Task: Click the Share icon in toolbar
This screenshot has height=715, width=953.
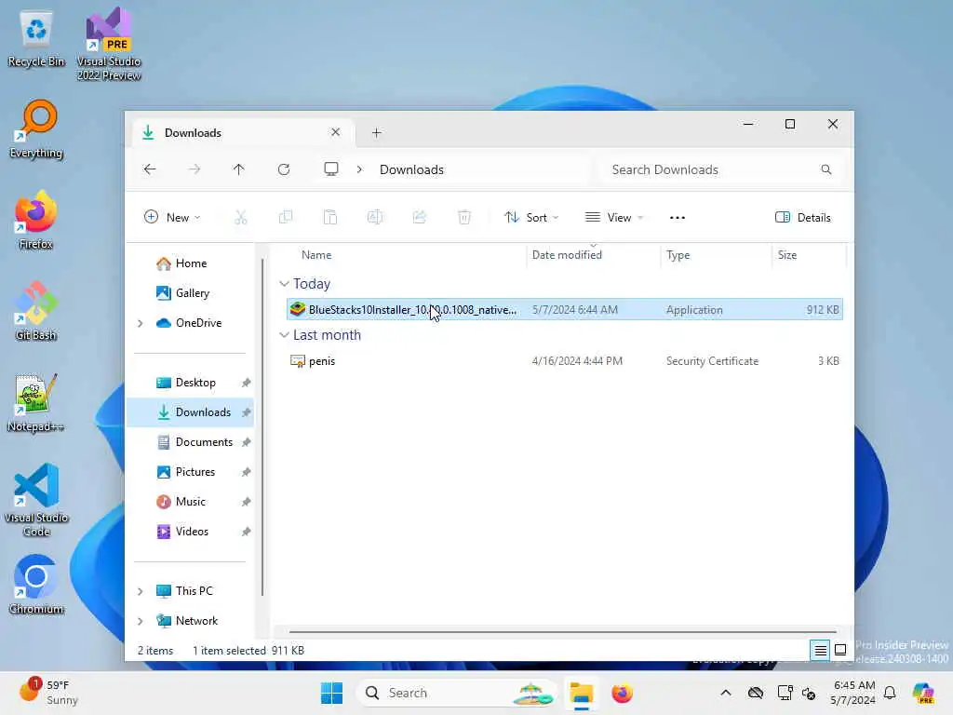Action: [420, 217]
